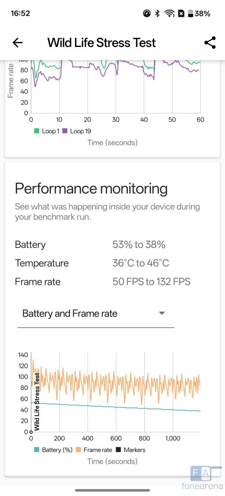The image size is (225, 496).
Task: Toggle Frame rate series in legend
Action: pos(95,449)
